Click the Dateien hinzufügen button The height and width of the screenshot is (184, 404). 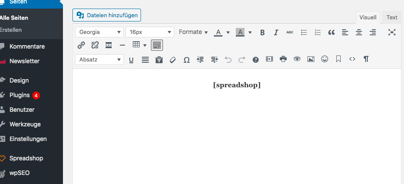point(106,15)
